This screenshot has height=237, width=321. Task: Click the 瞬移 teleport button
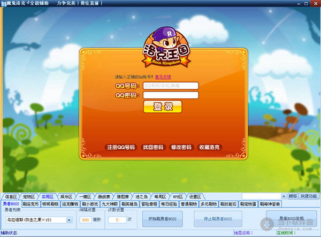click(293, 196)
